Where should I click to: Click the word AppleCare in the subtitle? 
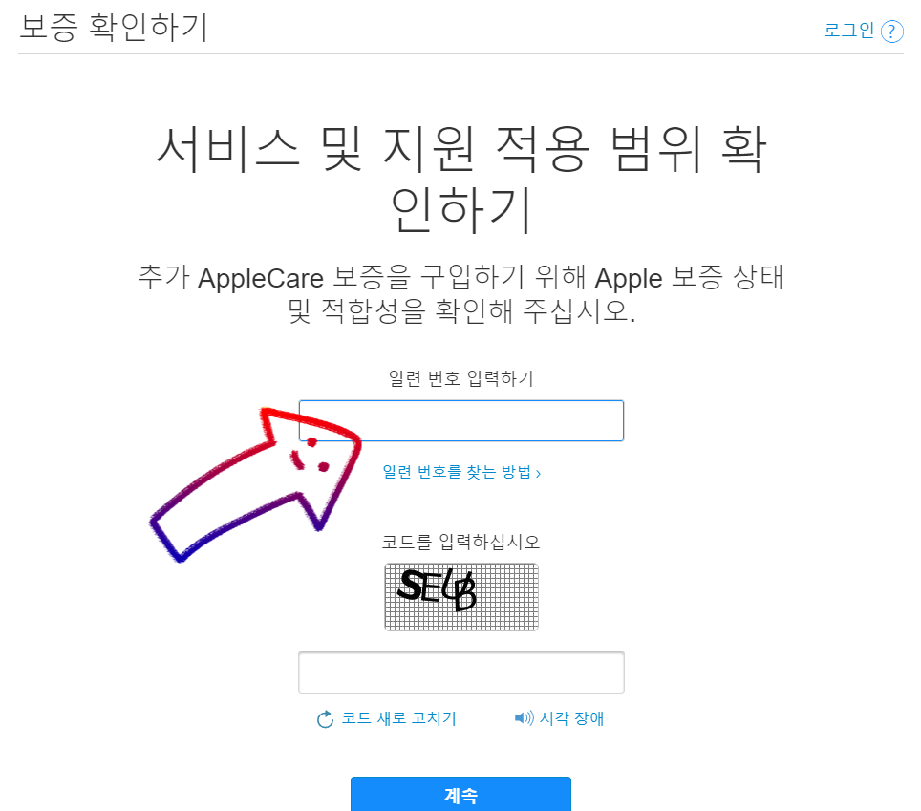261,278
